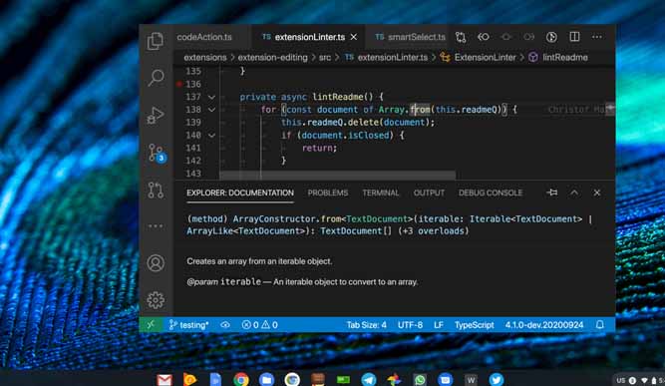Viewport: 665px width, 386px height.
Task: Split the editor to the right
Action: tap(574, 37)
